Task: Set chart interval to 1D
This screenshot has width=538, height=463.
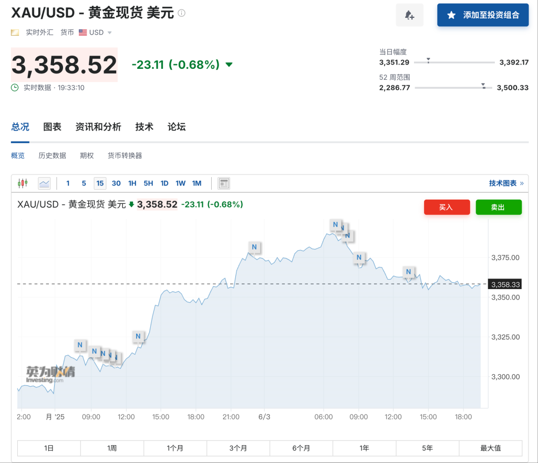Action: tap(164, 183)
